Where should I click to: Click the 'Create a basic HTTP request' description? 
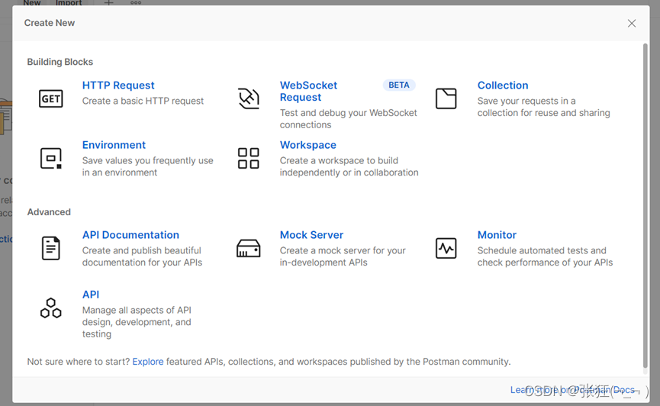pos(143,101)
